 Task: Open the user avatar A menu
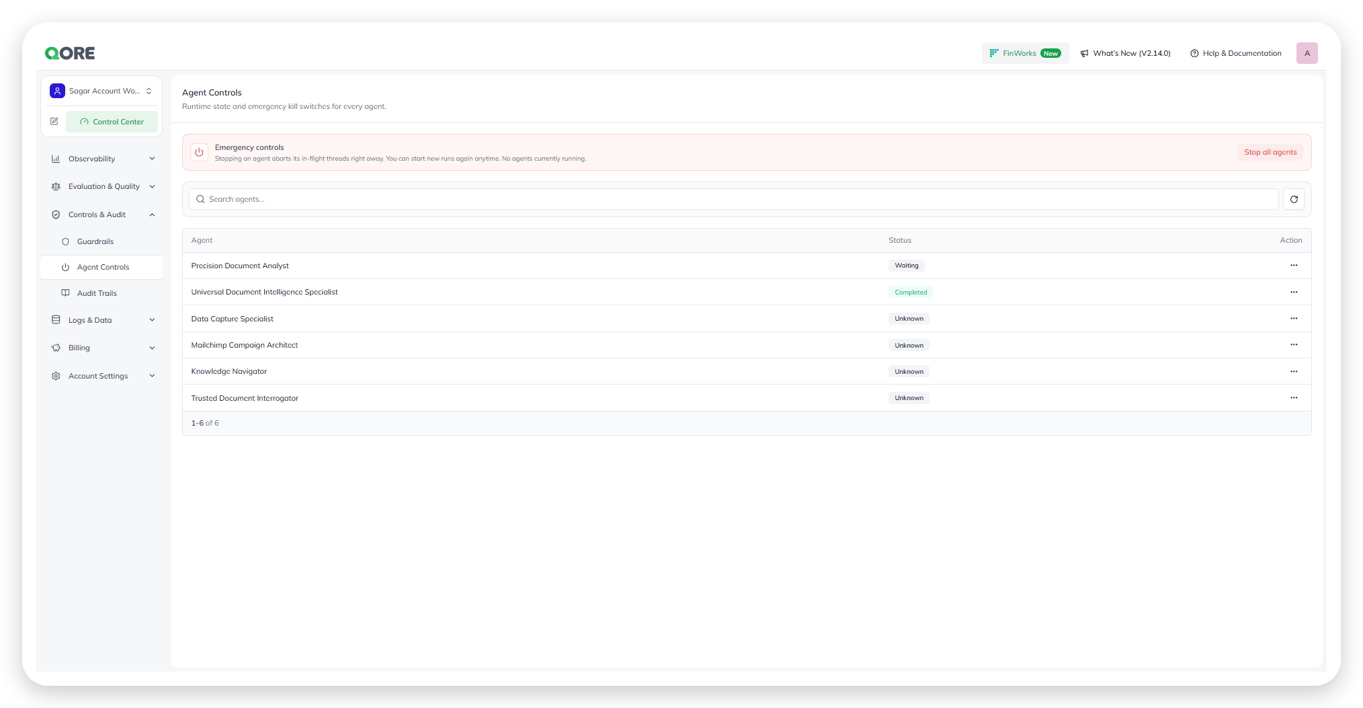(x=1307, y=53)
